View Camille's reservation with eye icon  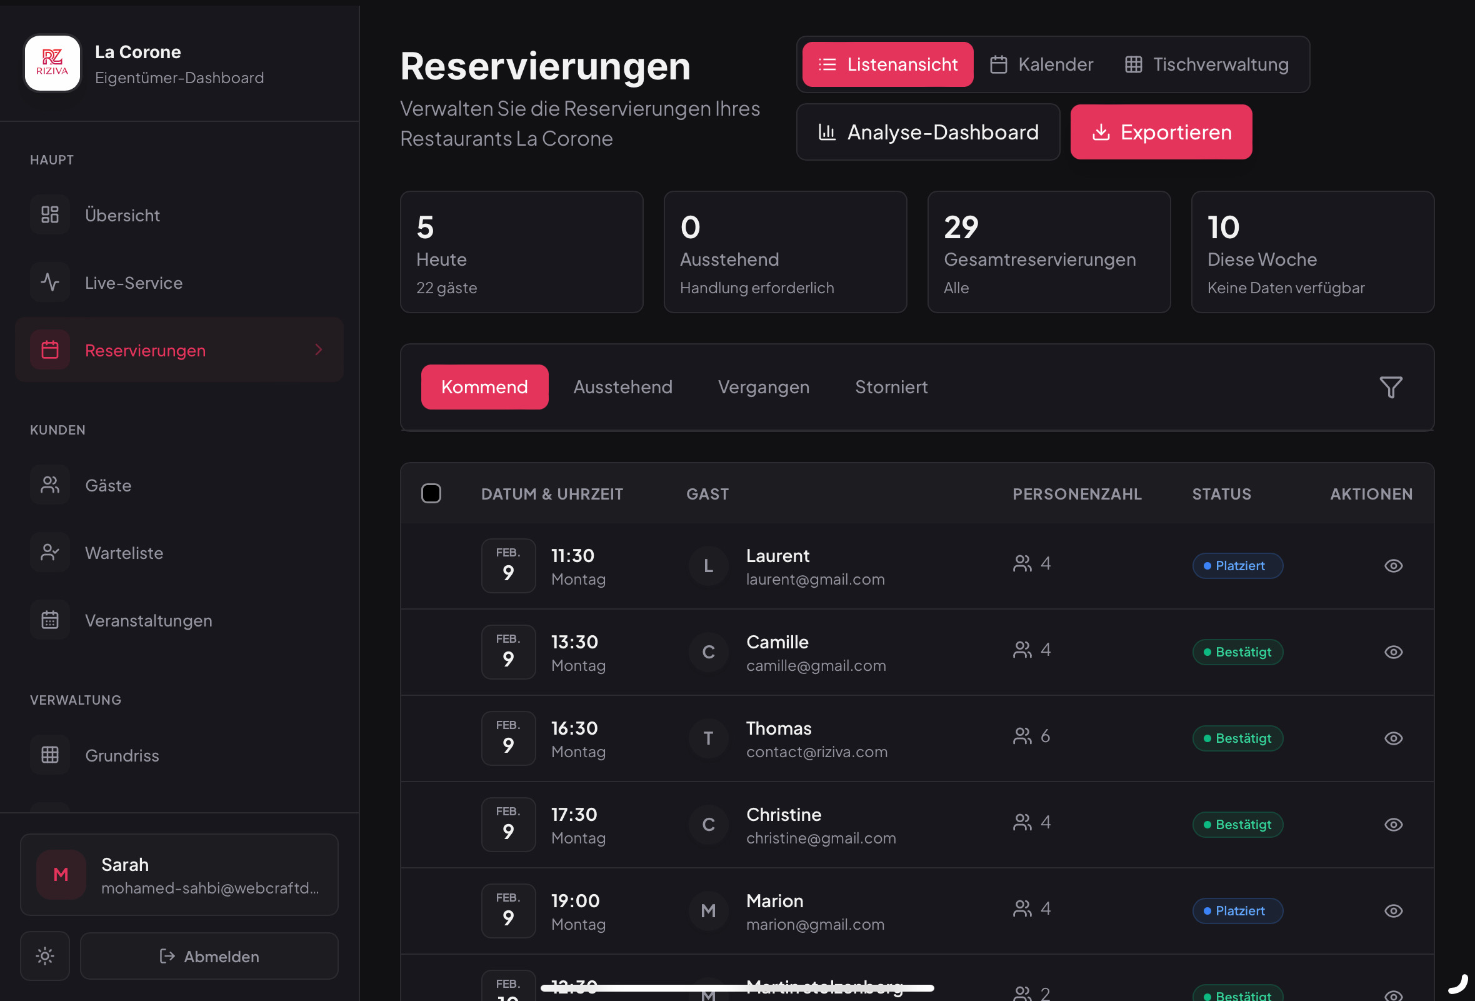(1393, 652)
